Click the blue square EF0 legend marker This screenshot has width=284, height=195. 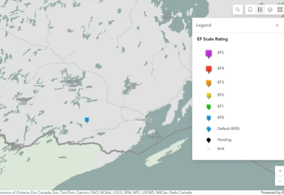(x=209, y=118)
